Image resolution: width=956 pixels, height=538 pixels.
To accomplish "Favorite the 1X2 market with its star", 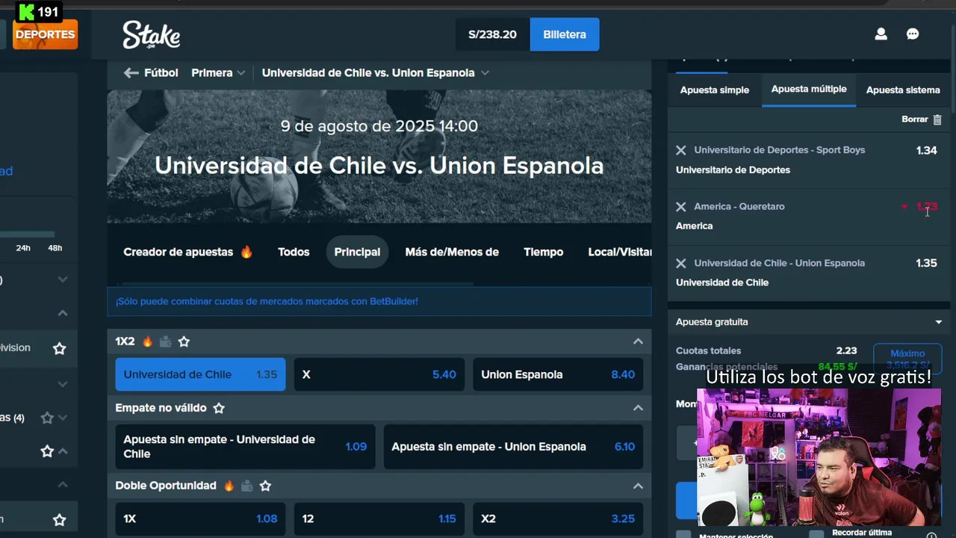I will (x=184, y=341).
